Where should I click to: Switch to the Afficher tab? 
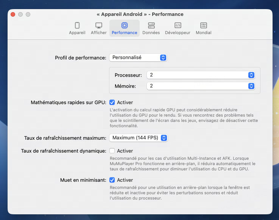pyautogui.click(x=98, y=28)
